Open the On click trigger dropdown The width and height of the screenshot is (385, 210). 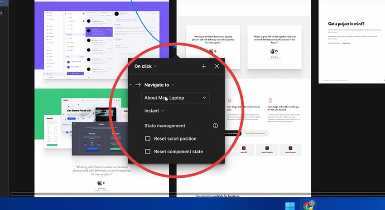145,66
